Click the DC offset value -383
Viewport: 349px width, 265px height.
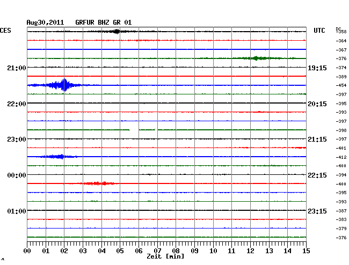341,219
